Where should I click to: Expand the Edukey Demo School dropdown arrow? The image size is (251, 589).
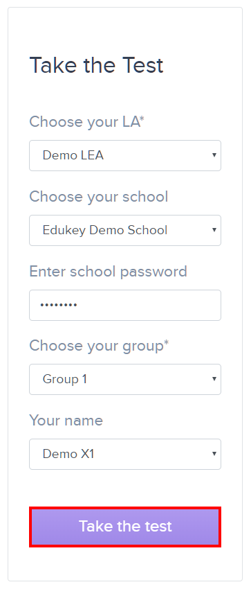[x=214, y=230]
